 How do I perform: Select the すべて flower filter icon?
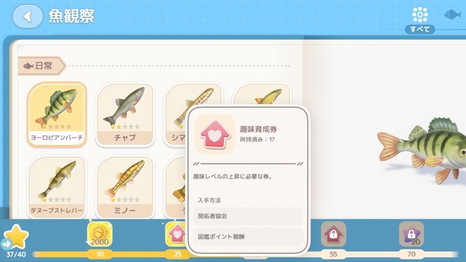click(420, 15)
